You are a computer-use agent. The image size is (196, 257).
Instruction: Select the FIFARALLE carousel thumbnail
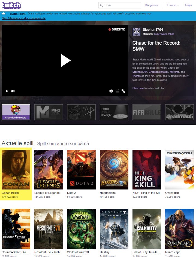click(x=147, y=112)
